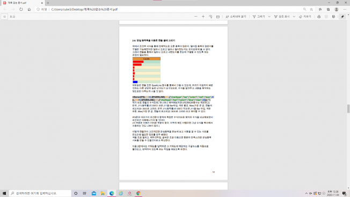Toggle the pin toolbar button

point(342,17)
